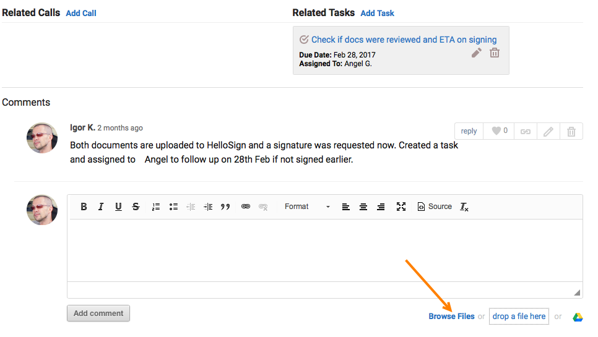Click the 'drop a file here' zone

coord(519,317)
